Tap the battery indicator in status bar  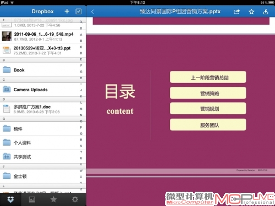tap(271, 3)
